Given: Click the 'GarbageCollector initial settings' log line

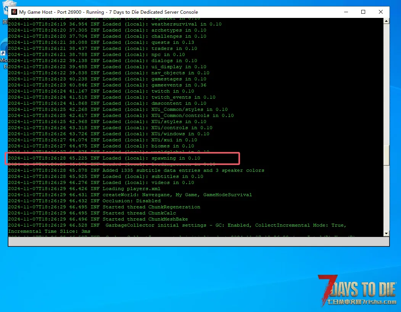Looking at the screenshot, I should (x=177, y=225).
